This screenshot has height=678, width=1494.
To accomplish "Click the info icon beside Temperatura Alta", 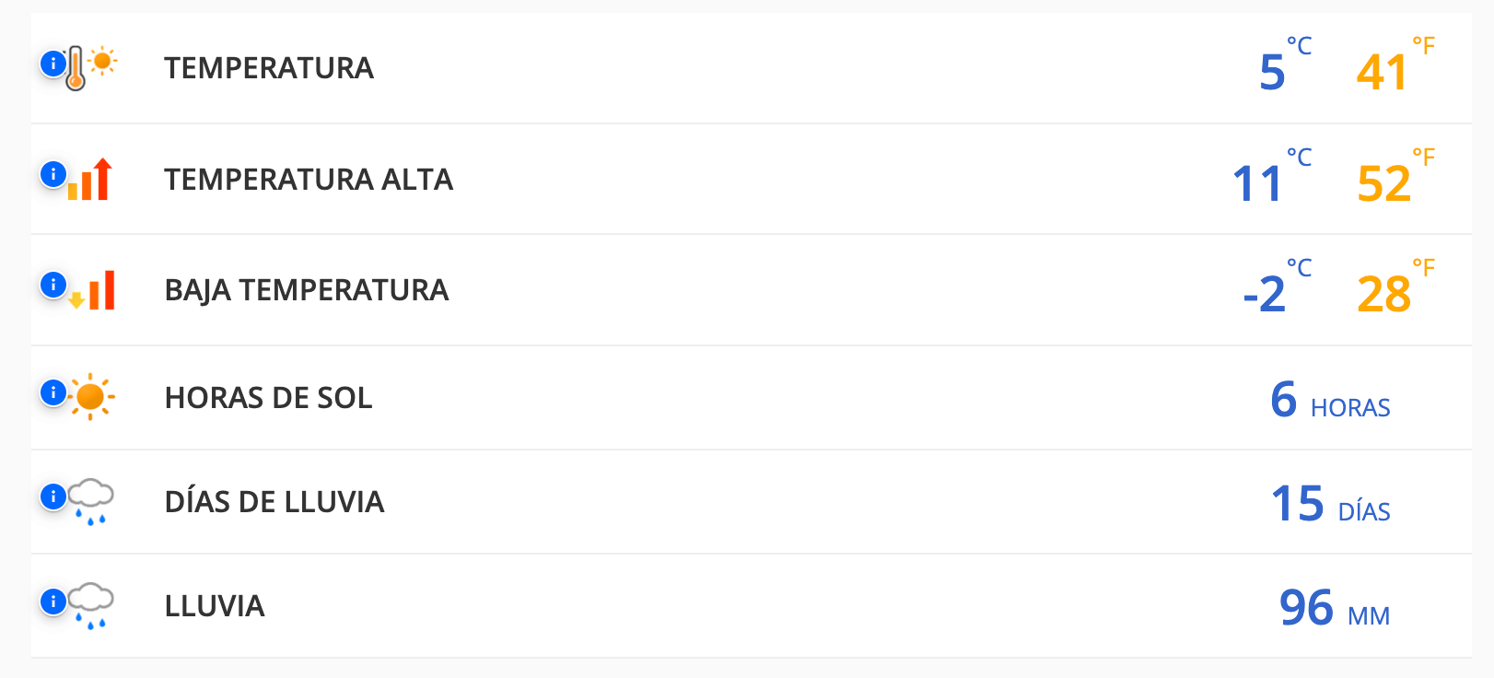I will (x=53, y=174).
